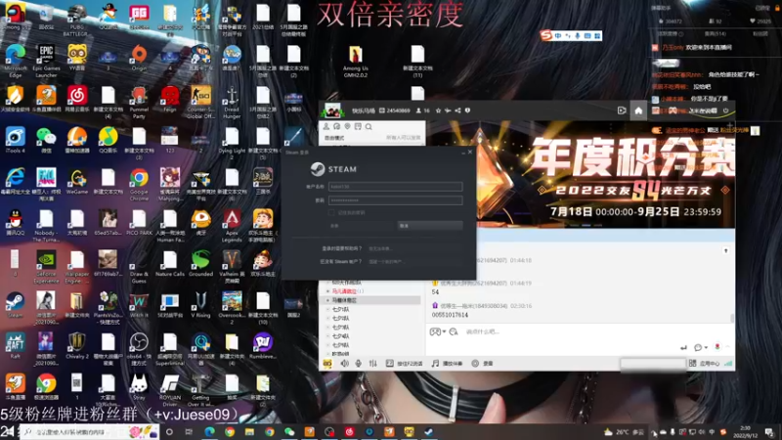
Task: Open the Among Us desktop shortcut
Action: 16,17
